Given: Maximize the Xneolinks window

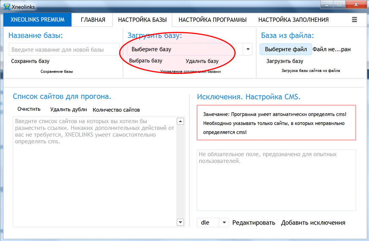Looking at the screenshot, I should tap(339, 5).
